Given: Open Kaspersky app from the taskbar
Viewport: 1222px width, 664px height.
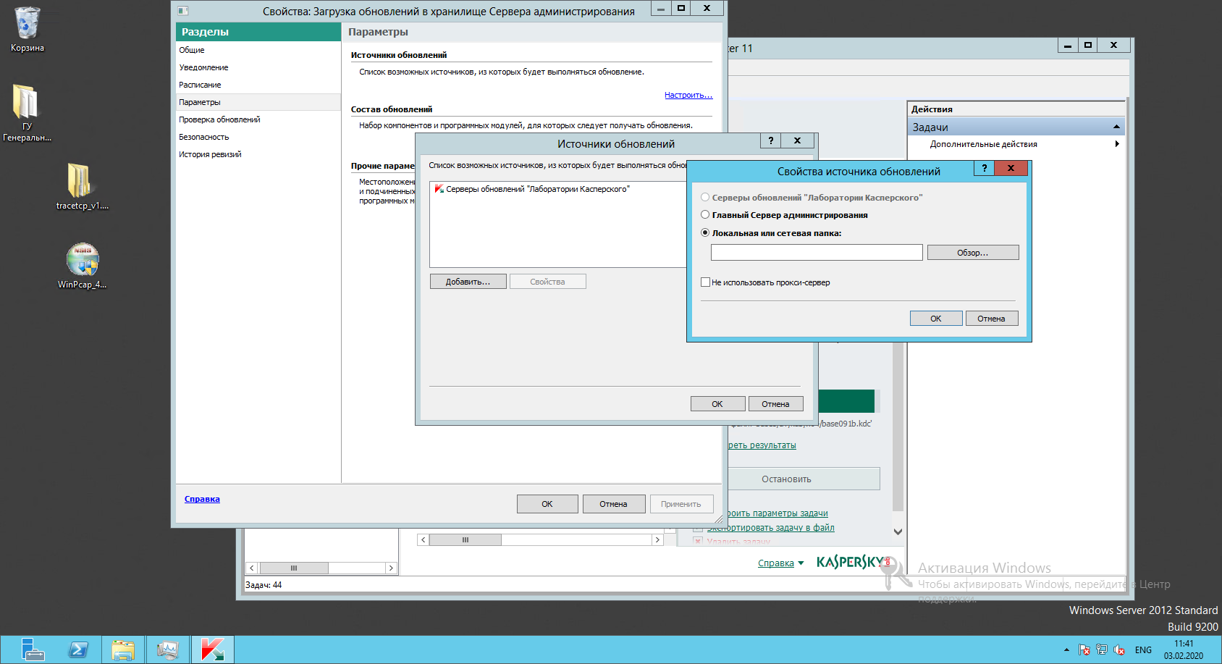Looking at the screenshot, I should [x=213, y=650].
